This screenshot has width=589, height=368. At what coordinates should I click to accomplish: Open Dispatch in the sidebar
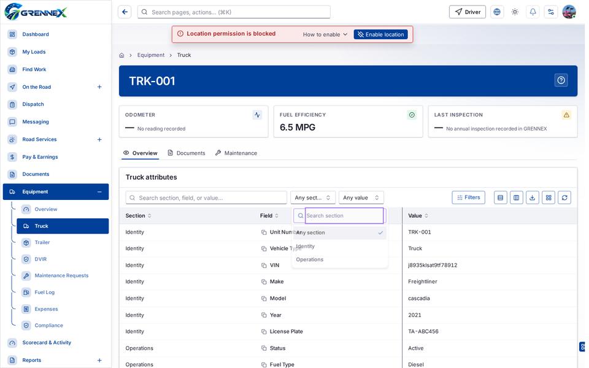pos(56,104)
